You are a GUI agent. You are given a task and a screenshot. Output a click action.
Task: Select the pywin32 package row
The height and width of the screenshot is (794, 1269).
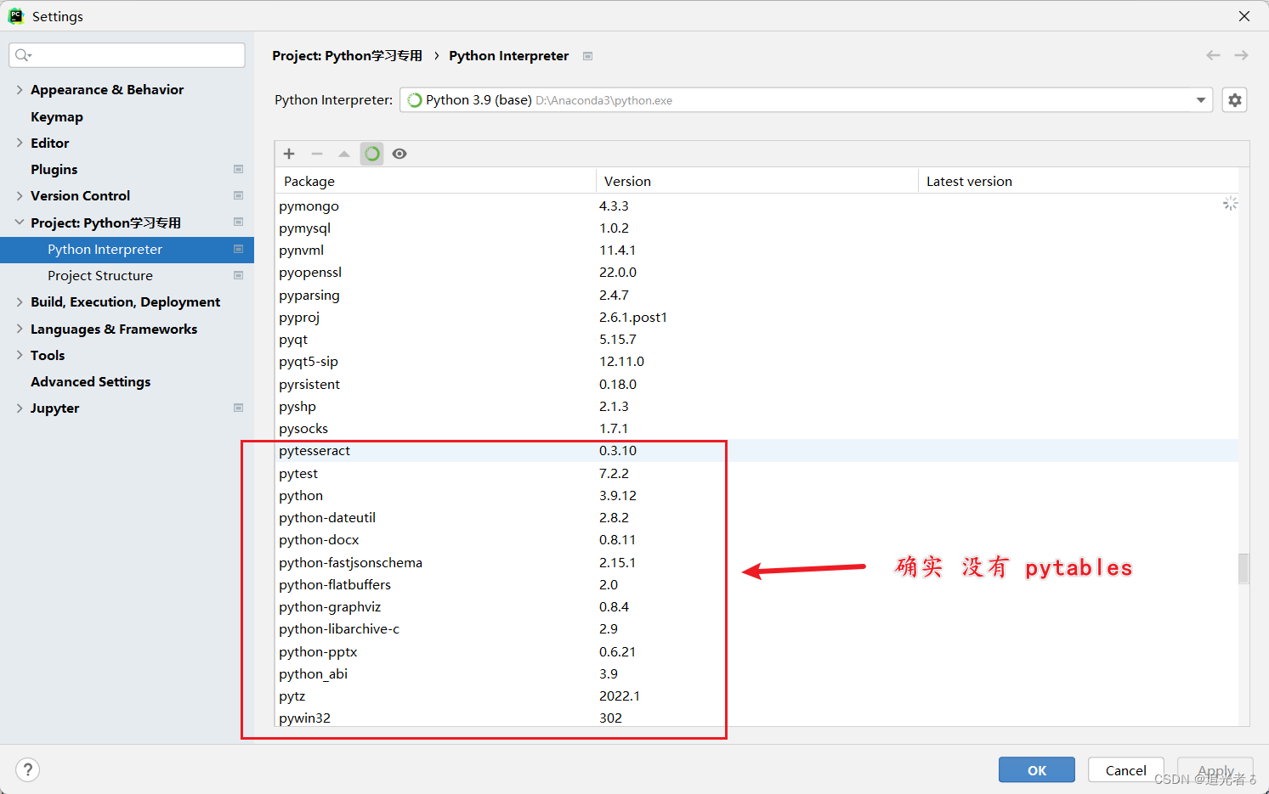coord(756,717)
